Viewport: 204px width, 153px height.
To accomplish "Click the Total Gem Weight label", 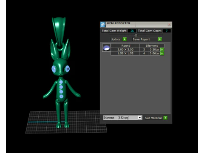I will (114, 31).
